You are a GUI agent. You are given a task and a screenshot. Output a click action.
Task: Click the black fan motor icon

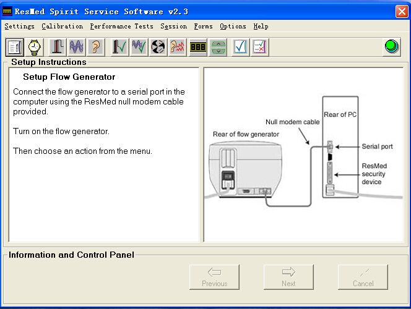click(158, 48)
